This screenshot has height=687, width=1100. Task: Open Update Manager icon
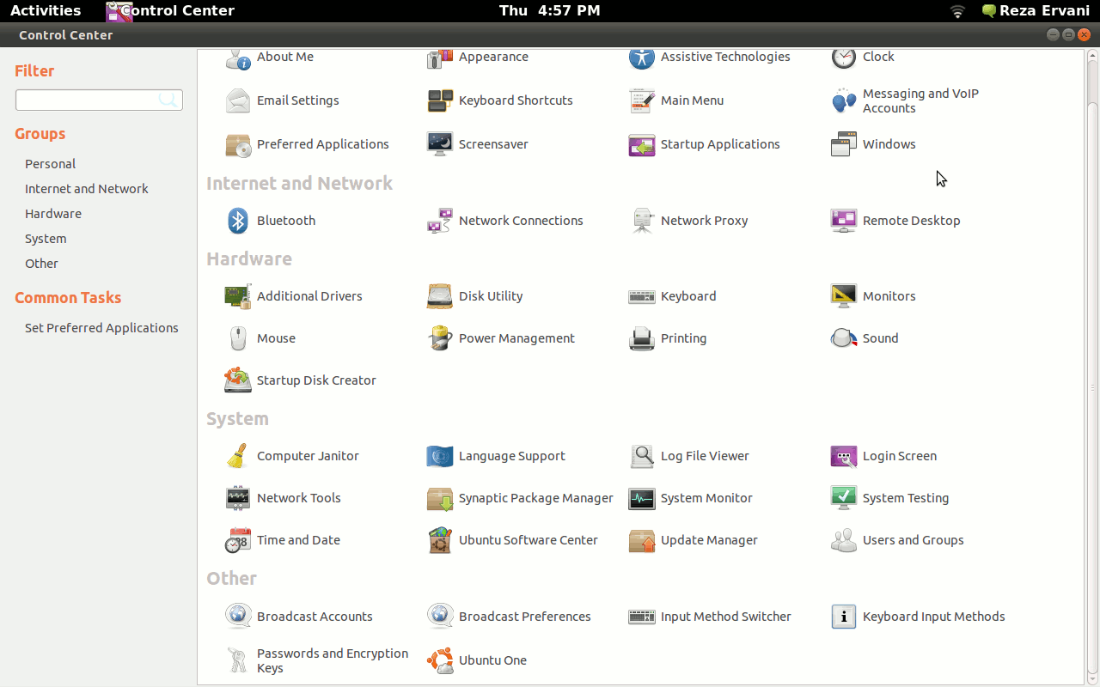click(x=642, y=540)
